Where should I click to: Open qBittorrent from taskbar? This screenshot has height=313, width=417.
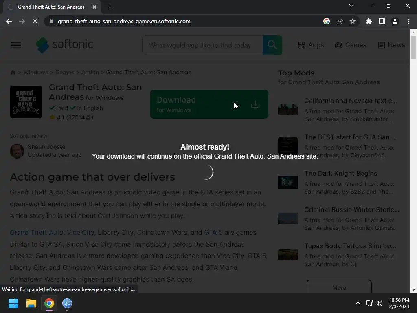click(67, 303)
